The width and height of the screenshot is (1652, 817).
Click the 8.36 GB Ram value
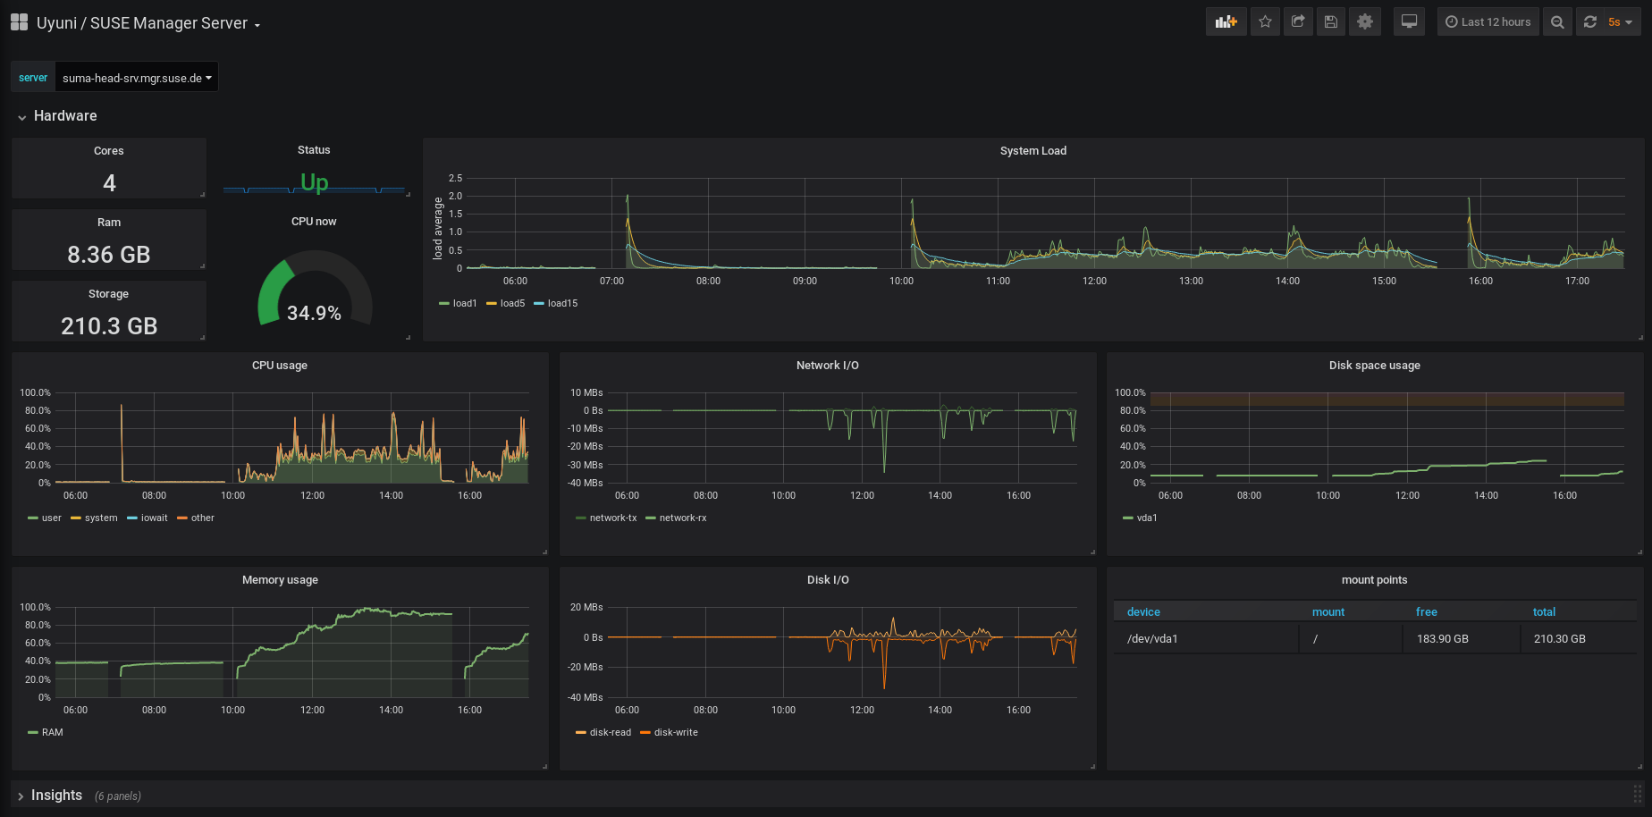point(109,255)
